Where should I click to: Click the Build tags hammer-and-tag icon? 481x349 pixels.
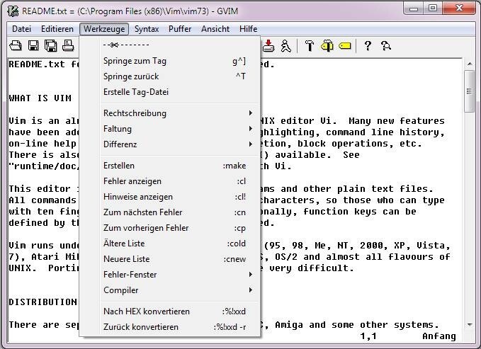coord(327,46)
